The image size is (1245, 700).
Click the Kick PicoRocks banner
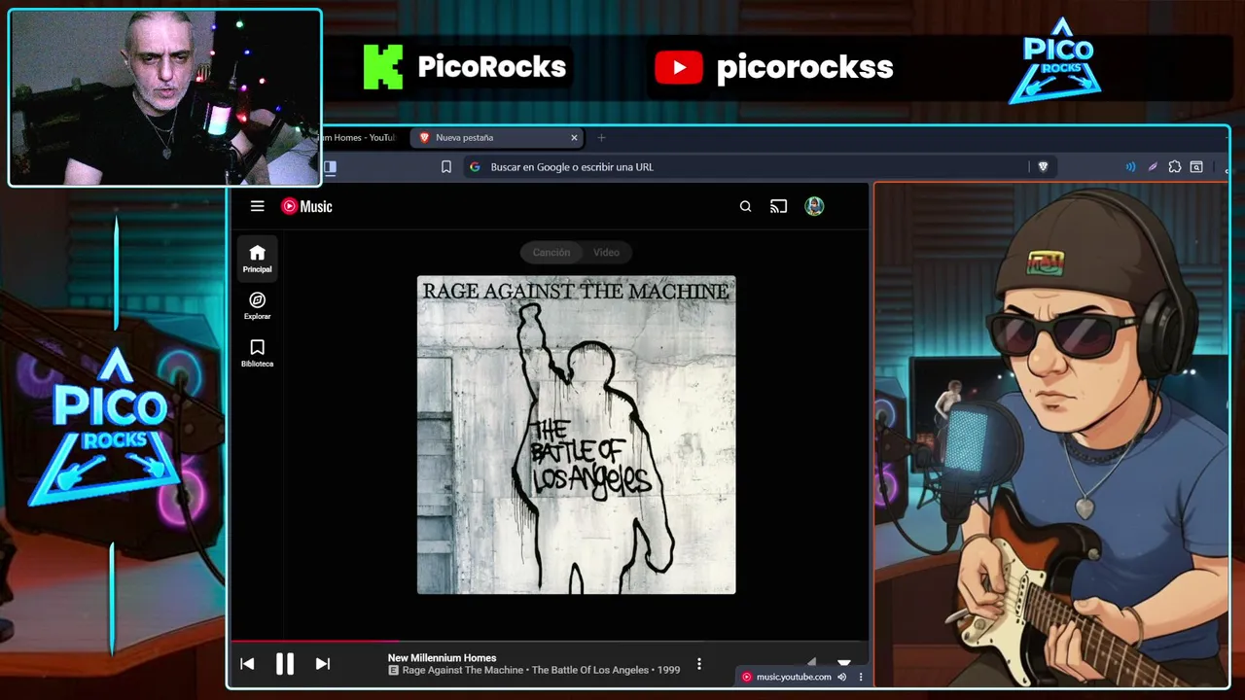[464, 67]
